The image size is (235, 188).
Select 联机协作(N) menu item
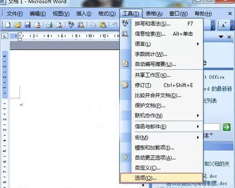(x=161, y=116)
